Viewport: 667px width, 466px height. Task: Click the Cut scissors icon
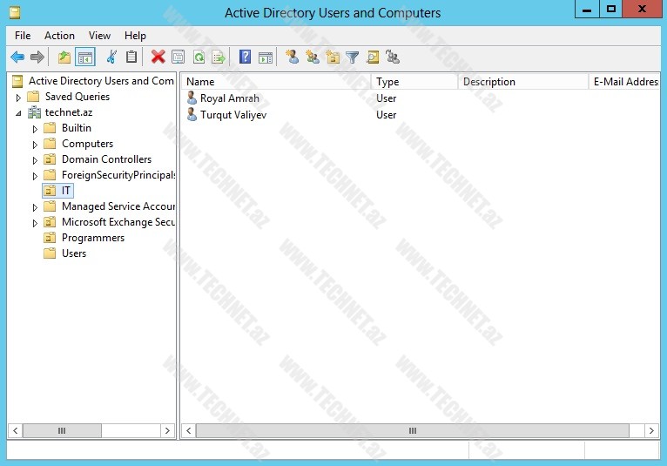pos(111,57)
